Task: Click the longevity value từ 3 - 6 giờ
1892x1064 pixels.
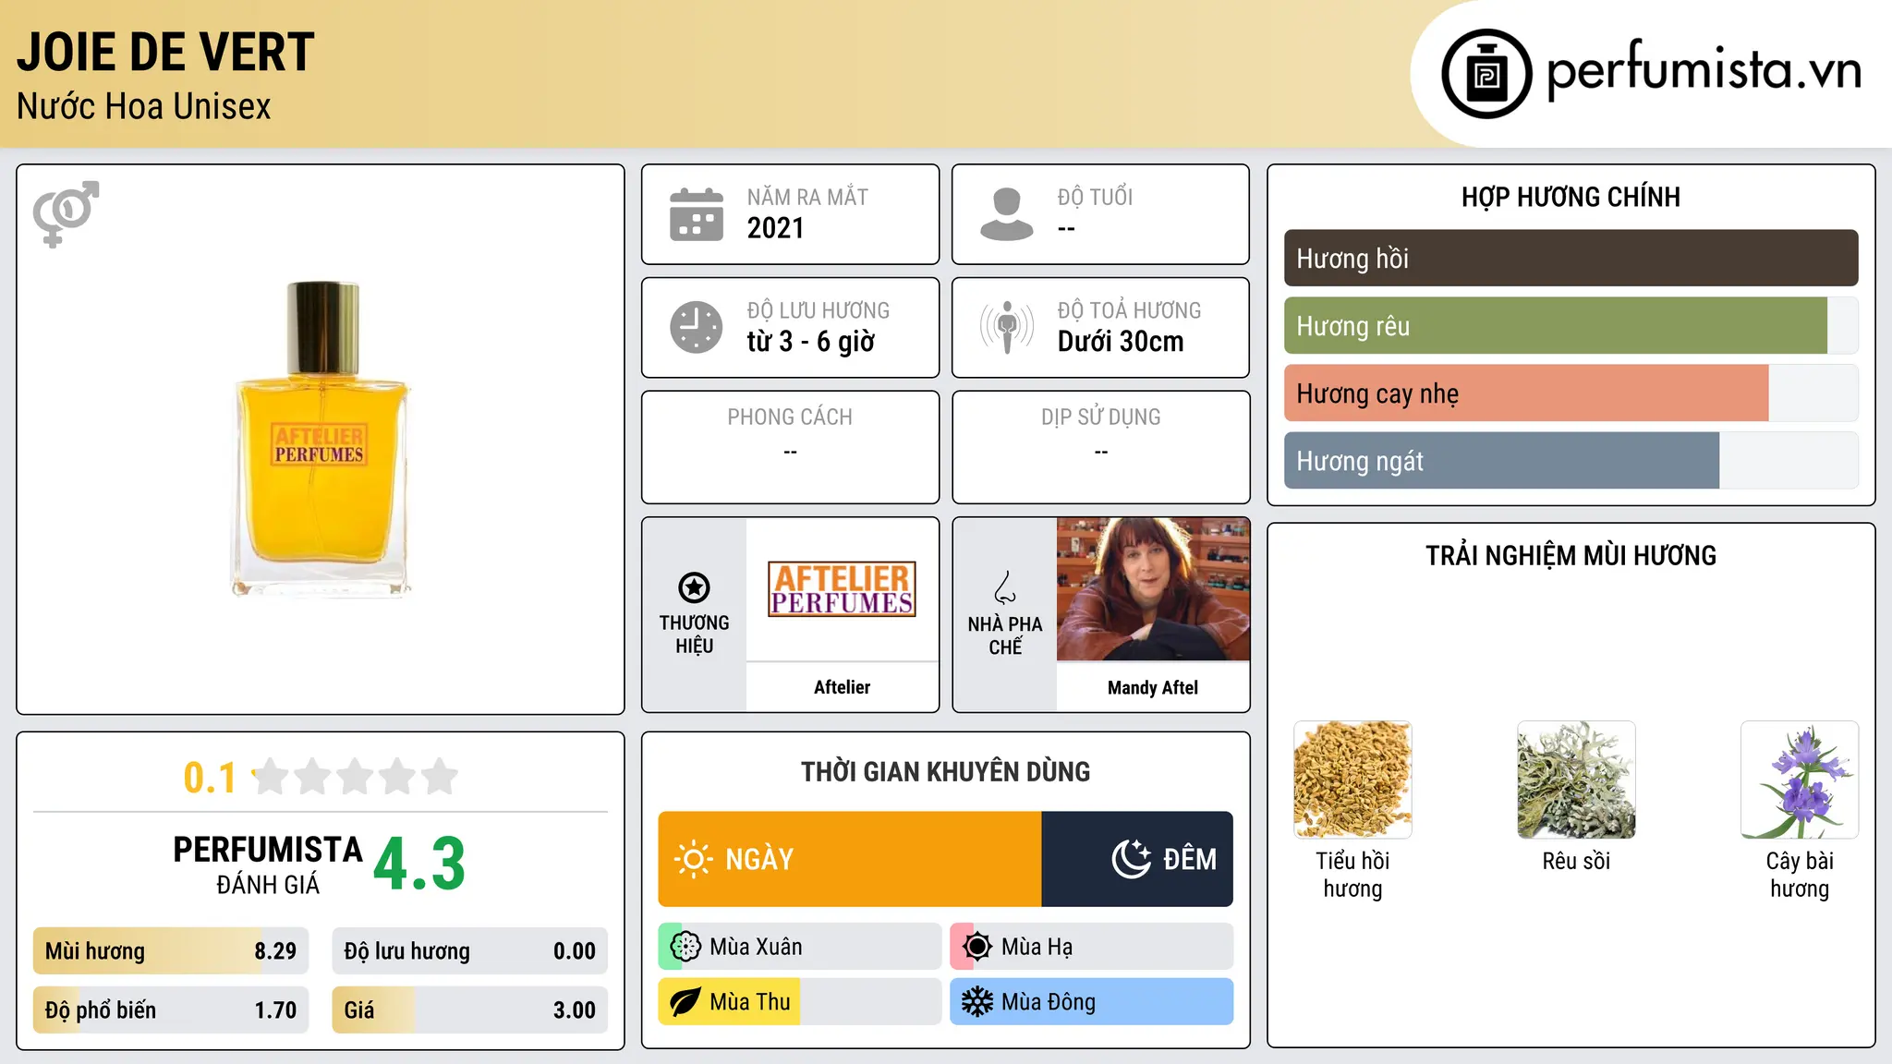Action: click(811, 342)
